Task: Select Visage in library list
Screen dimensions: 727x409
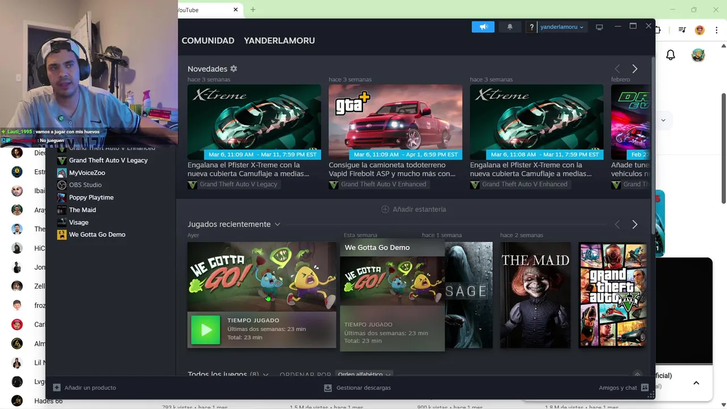Action: point(78,222)
